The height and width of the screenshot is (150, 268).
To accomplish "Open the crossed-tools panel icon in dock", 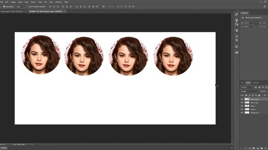I will click(237, 47).
